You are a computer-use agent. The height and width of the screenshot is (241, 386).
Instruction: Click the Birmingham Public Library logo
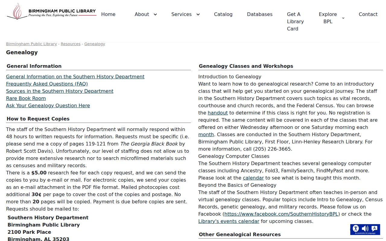click(x=51, y=12)
